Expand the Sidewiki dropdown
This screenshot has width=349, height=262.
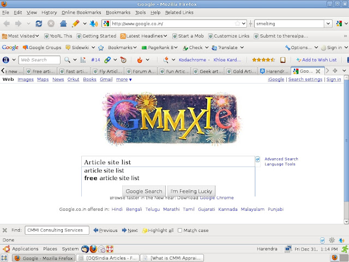click(93, 47)
